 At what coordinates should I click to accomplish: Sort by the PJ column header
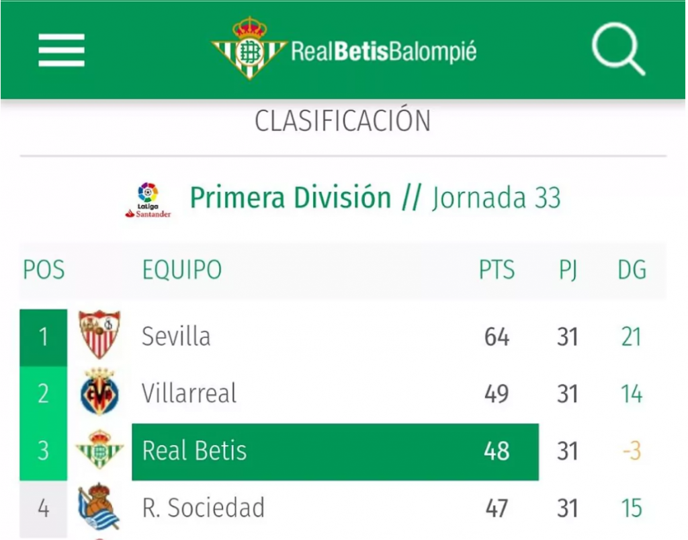(568, 270)
